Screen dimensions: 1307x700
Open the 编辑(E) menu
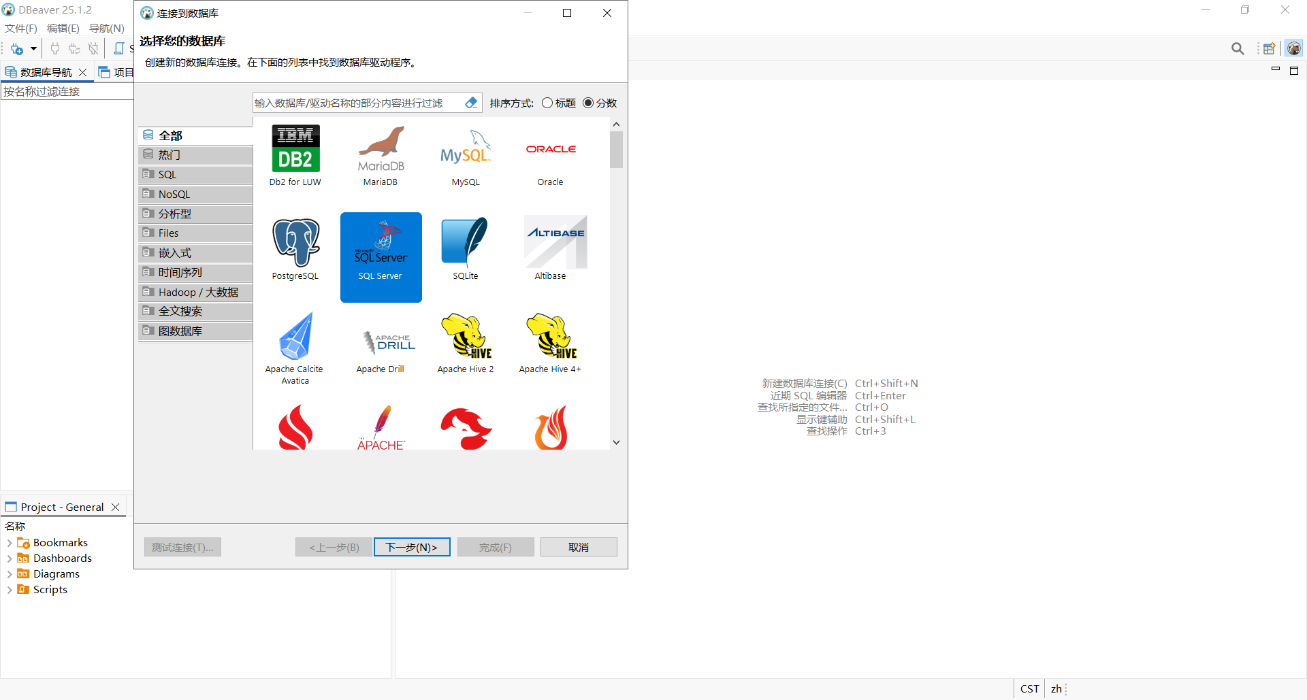pyautogui.click(x=63, y=28)
